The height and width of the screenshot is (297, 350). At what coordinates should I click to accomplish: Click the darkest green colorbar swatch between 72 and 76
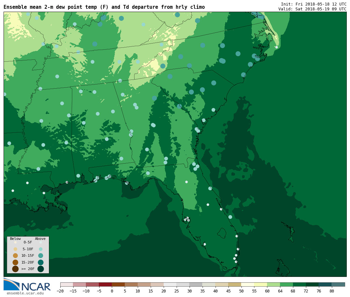pyautogui.click(x=312, y=284)
